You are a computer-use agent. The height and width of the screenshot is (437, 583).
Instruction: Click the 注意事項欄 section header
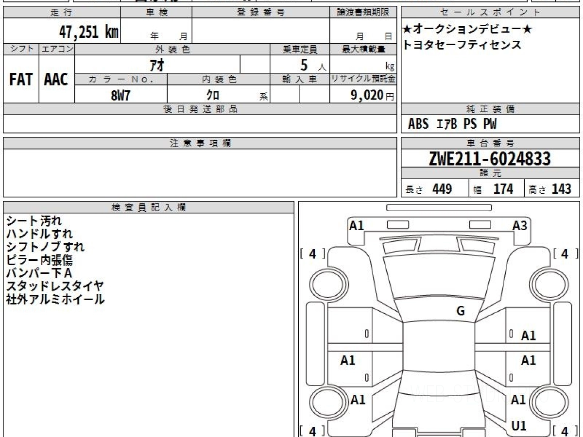point(200,143)
